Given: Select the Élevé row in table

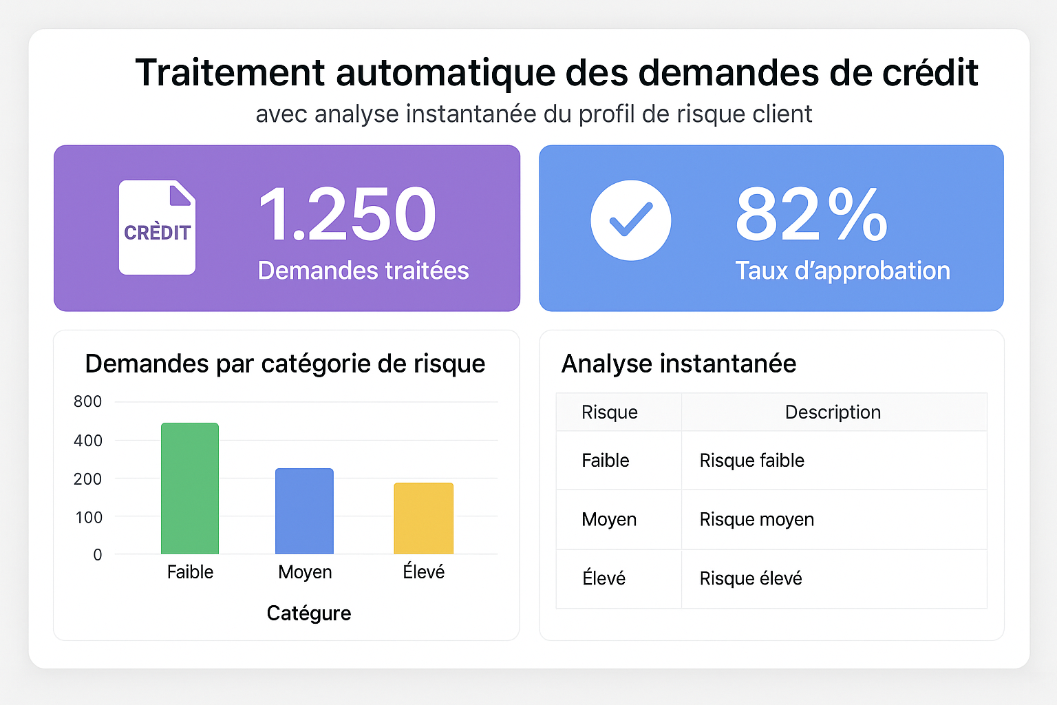Looking at the screenshot, I should point(604,578).
